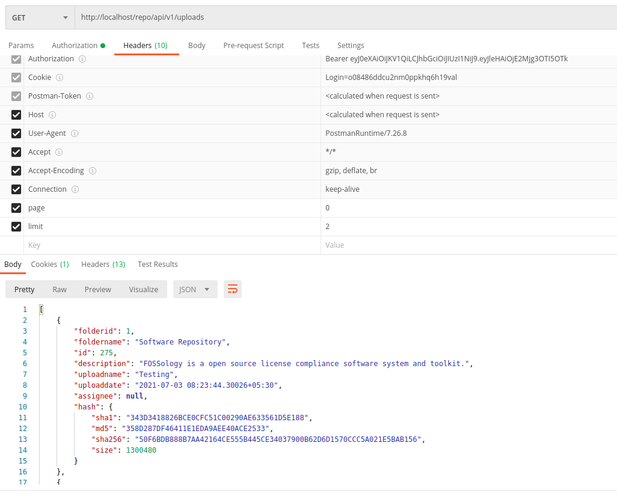The width and height of the screenshot is (617, 499).
Task: Click the User-Agent info icon
Action: (76, 133)
